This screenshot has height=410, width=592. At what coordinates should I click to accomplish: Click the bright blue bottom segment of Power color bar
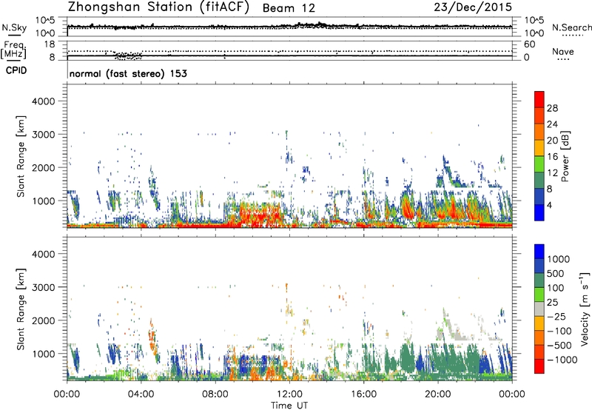(x=539, y=212)
